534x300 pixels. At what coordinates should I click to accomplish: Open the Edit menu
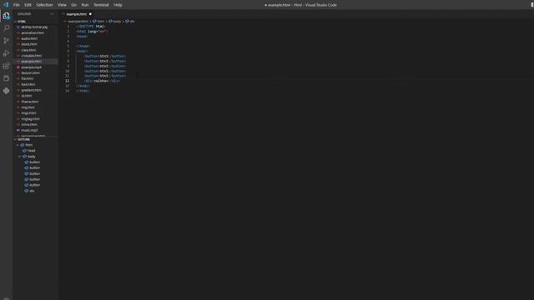pos(28,5)
